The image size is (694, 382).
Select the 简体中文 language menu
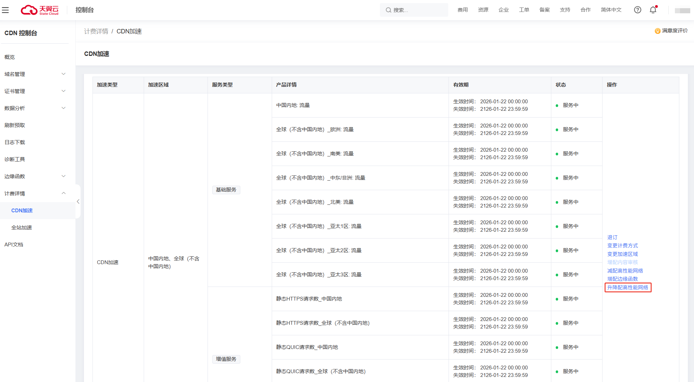click(x=611, y=10)
